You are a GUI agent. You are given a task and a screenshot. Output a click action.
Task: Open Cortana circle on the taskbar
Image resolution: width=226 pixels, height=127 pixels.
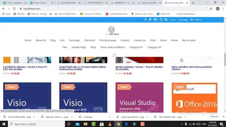tap(69, 124)
